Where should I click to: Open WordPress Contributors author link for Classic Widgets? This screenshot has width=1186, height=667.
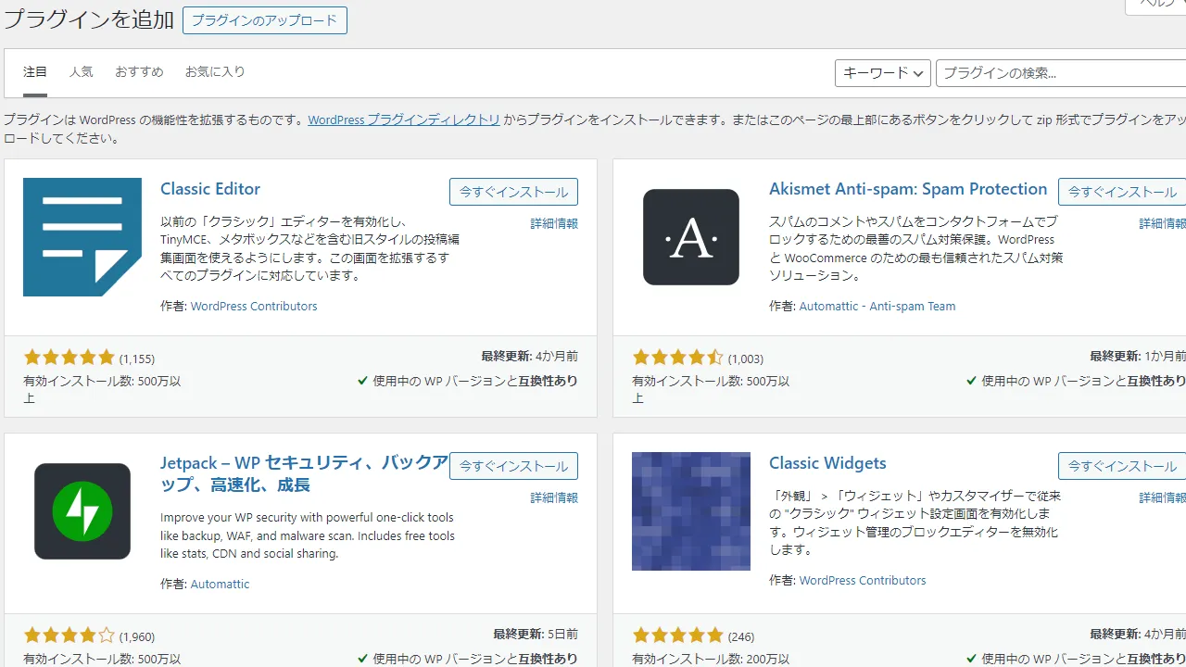(863, 580)
